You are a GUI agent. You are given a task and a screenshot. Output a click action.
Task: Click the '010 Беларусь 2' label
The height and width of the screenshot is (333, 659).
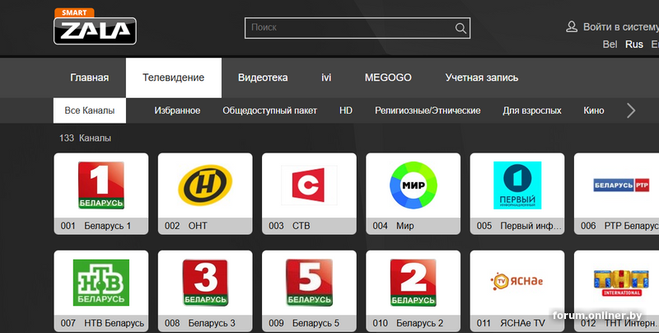coord(408,323)
